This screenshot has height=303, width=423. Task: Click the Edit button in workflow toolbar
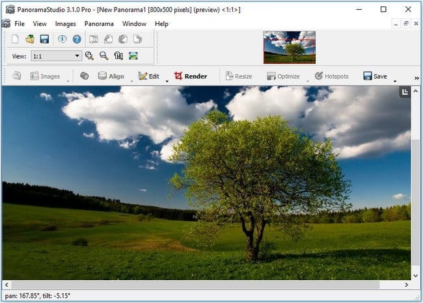pos(148,76)
